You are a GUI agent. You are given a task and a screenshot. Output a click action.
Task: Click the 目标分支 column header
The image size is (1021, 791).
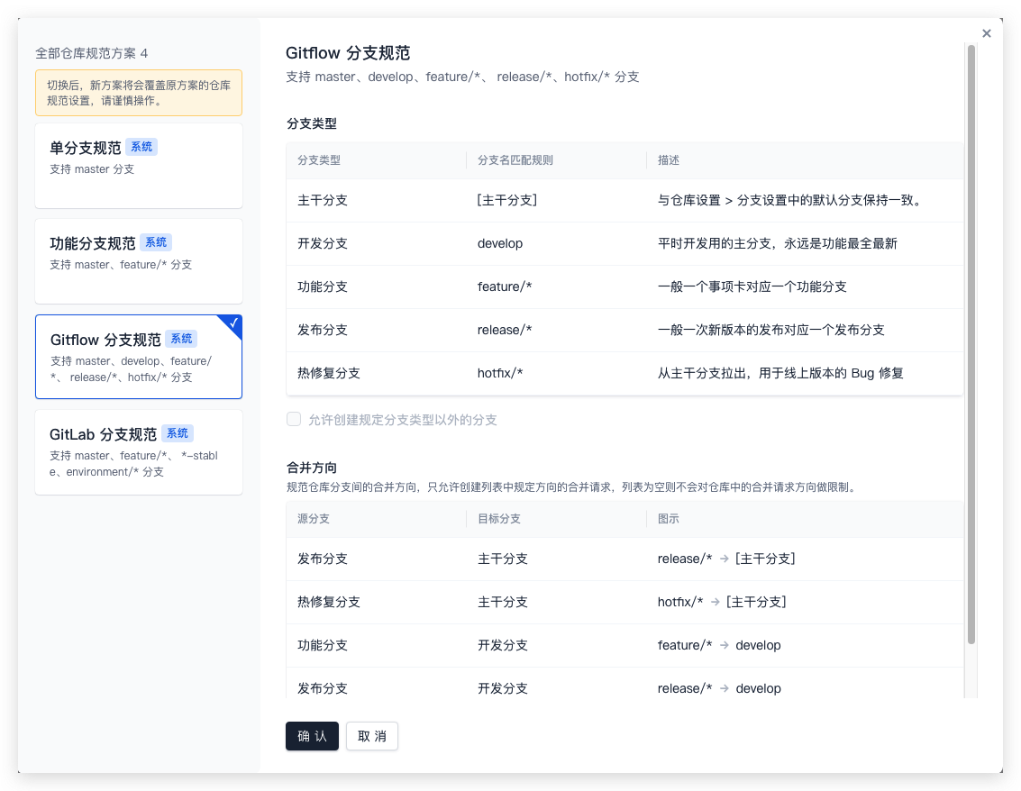[499, 519]
